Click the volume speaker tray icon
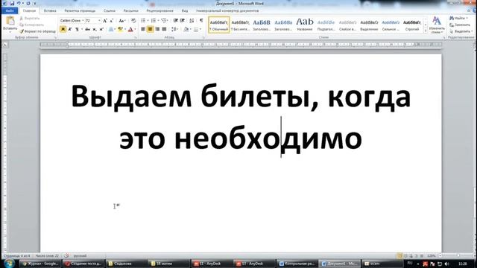Screen dimensions: 477x268 pyautogui.click(x=446, y=264)
